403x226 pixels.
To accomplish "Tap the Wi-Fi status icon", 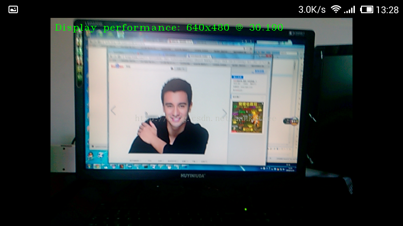I will point(336,9).
